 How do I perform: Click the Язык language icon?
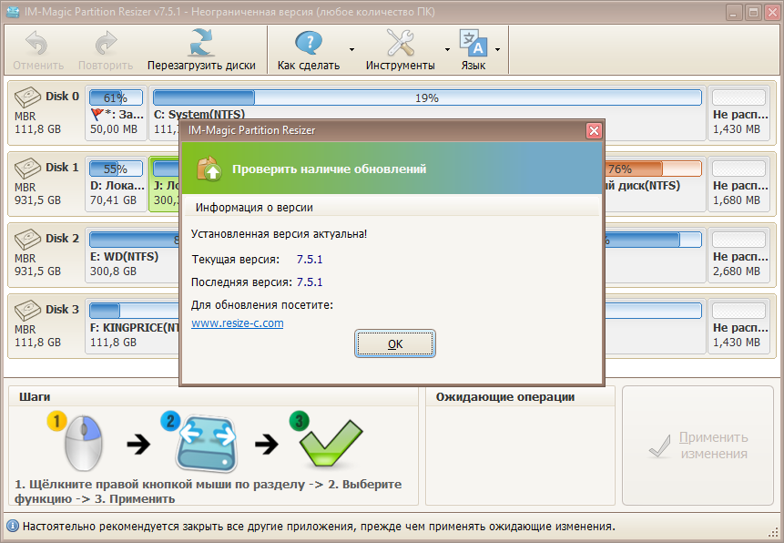pos(473,43)
